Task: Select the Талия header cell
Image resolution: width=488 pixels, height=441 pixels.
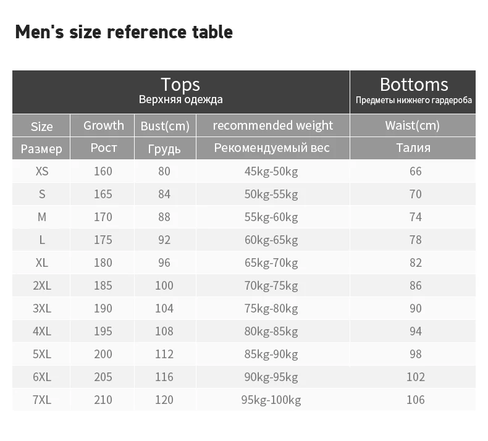Action: [413, 148]
